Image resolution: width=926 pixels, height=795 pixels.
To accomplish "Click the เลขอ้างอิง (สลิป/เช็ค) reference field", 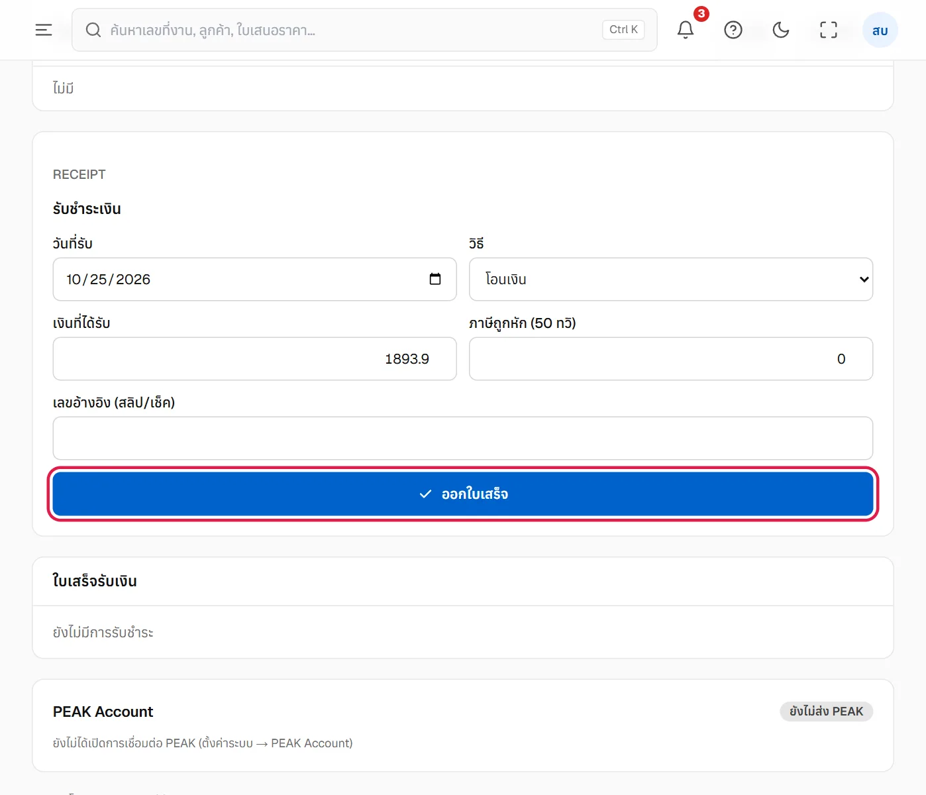I will 463,438.
